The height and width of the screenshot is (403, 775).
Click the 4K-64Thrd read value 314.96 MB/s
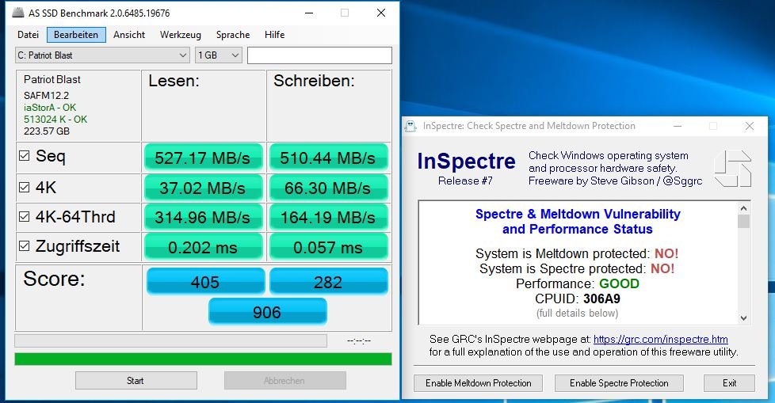tap(203, 217)
